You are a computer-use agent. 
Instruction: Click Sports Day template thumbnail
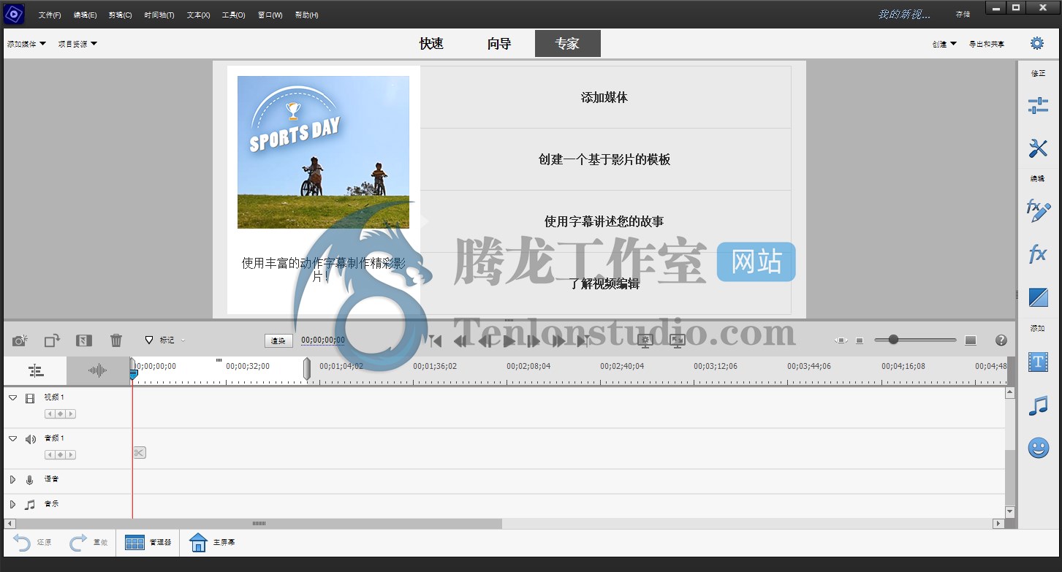(x=323, y=152)
